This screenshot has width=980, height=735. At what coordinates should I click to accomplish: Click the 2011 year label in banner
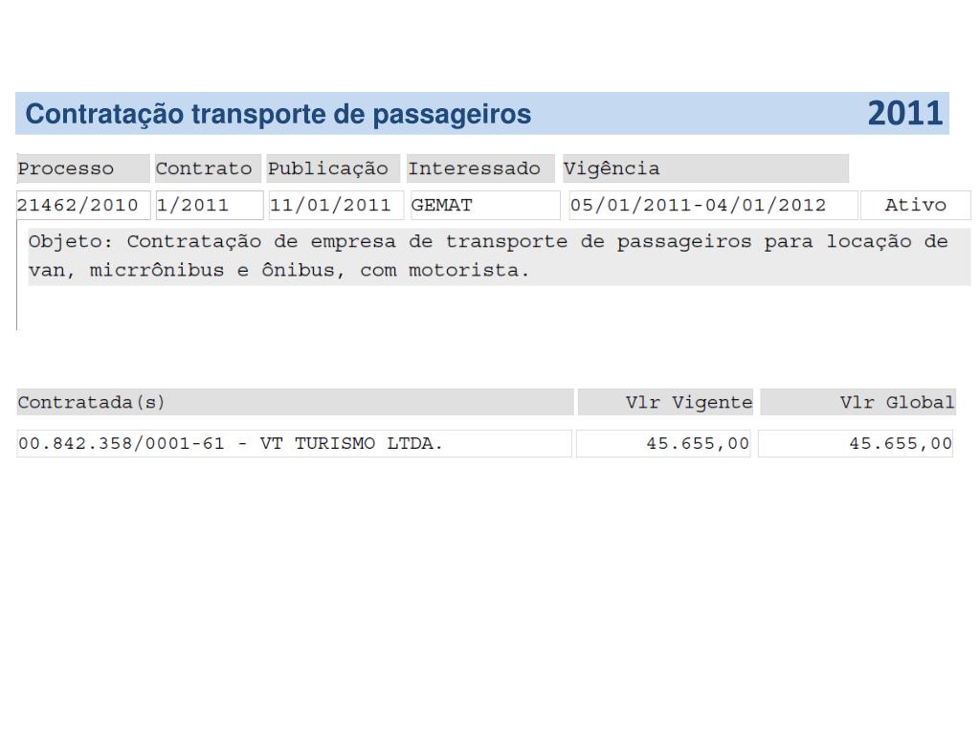pyautogui.click(x=905, y=114)
